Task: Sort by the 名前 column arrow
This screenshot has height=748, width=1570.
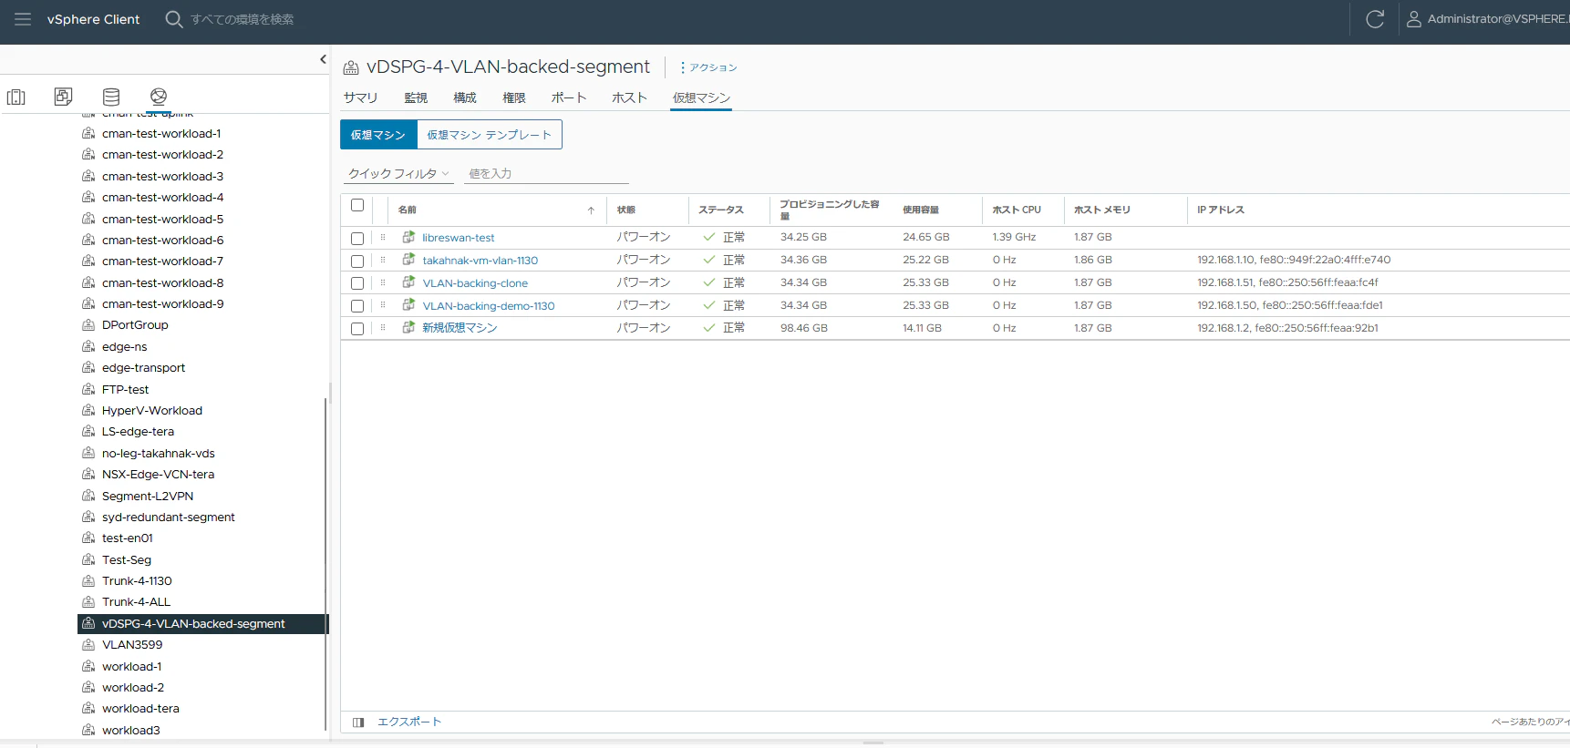Action: pos(591,210)
